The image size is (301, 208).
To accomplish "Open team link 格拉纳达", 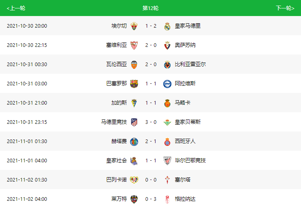I will coord(185,199).
